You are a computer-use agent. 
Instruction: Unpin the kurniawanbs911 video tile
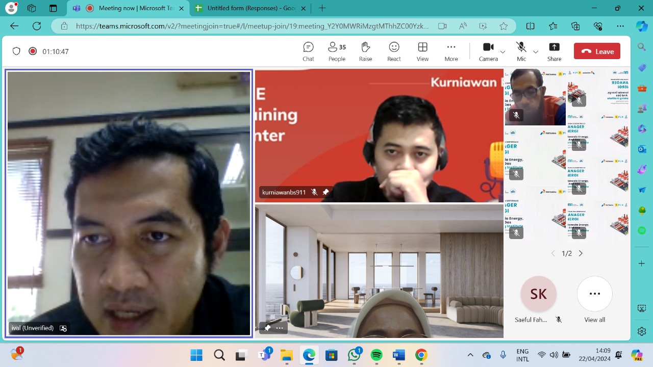click(x=325, y=192)
